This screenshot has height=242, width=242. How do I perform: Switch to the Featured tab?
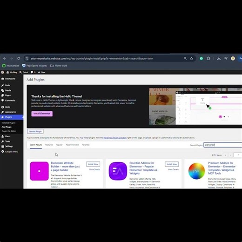(x=49, y=145)
